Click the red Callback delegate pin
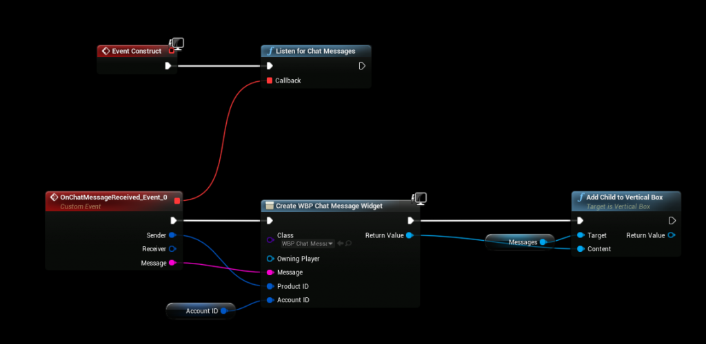This screenshot has width=706, height=344. coord(270,80)
